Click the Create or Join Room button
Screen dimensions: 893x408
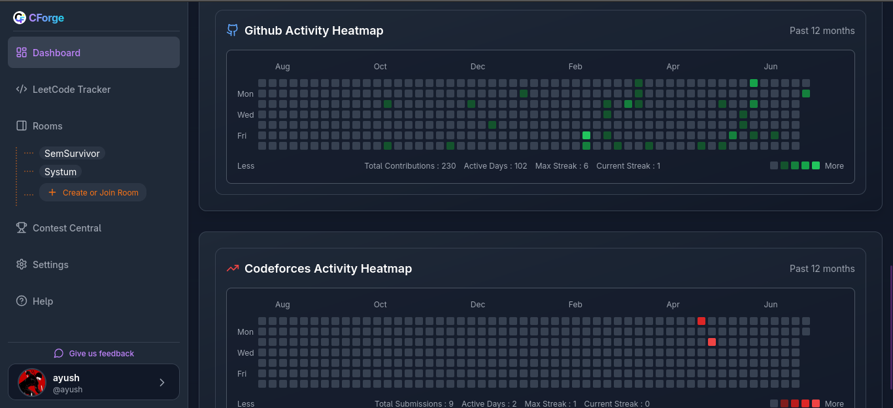point(92,192)
